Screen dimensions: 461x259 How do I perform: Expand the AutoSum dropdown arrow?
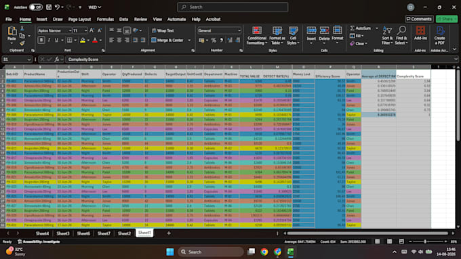[377, 28]
